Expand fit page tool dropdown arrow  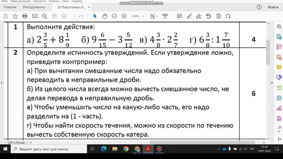[x=157, y=16]
